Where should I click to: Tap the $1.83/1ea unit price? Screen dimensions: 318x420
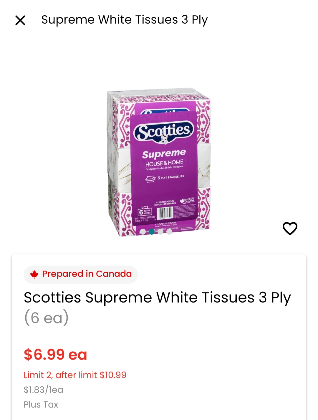pos(43,390)
